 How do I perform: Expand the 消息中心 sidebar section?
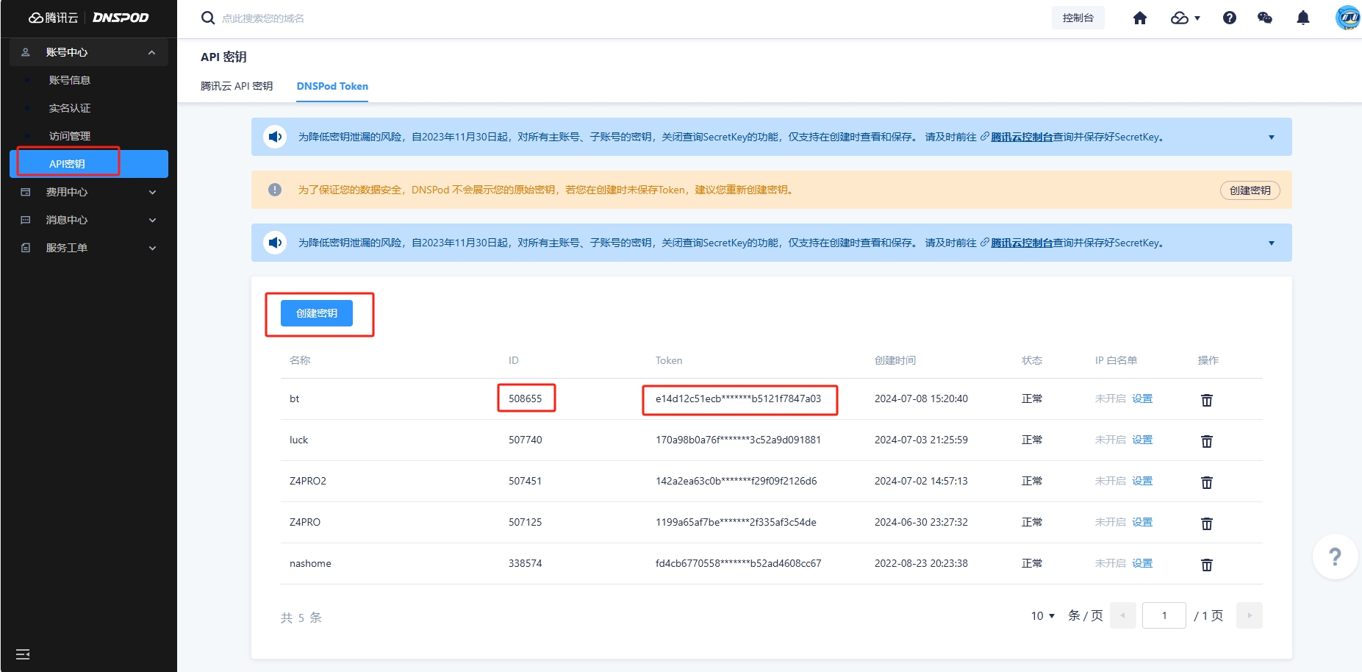coord(88,220)
